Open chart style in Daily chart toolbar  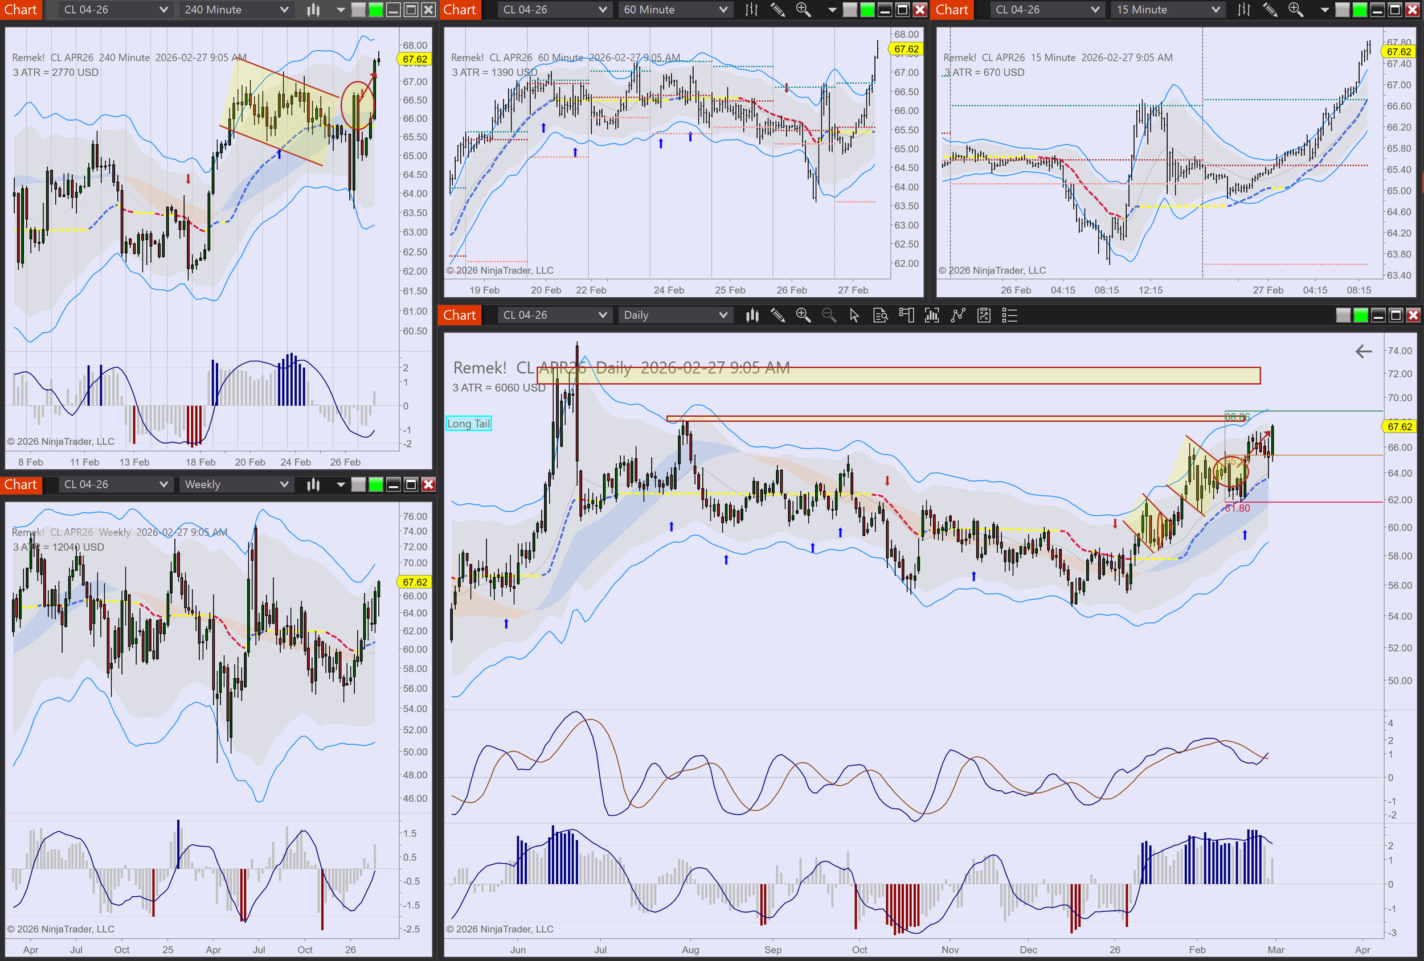pyautogui.click(x=752, y=315)
